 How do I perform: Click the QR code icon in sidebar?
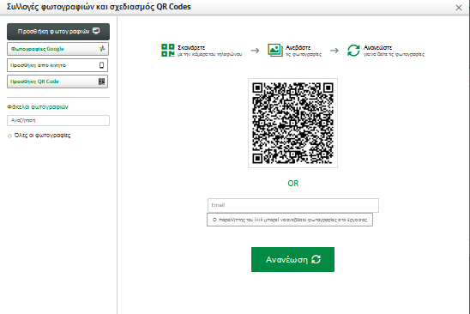point(101,82)
